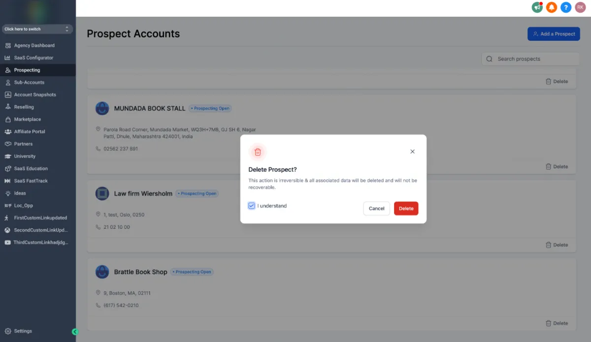
Task: Delete the Law firm Wiersholm prospect
Action: pyautogui.click(x=557, y=245)
